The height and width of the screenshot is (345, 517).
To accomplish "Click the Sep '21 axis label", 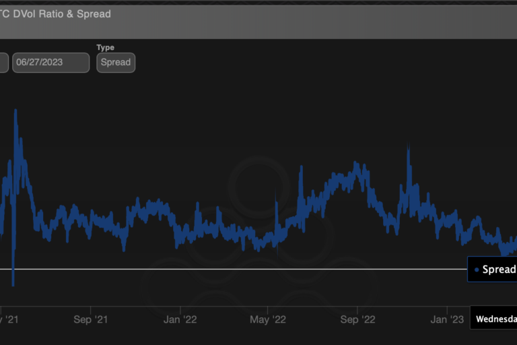I will [x=90, y=319].
